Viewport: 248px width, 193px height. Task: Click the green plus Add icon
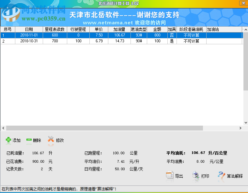8,140
